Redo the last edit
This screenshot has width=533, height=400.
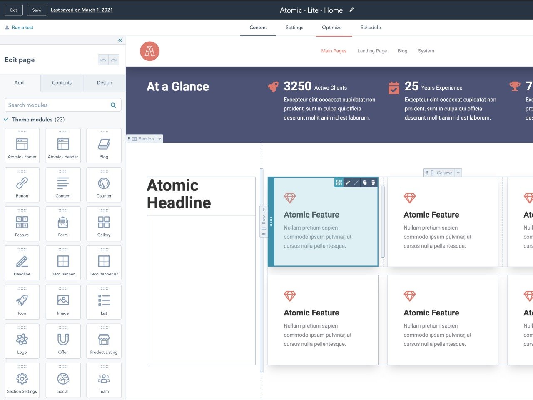pyautogui.click(x=114, y=60)
